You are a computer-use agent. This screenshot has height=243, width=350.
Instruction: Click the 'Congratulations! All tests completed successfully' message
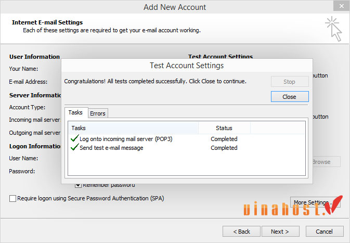(155, 81)
